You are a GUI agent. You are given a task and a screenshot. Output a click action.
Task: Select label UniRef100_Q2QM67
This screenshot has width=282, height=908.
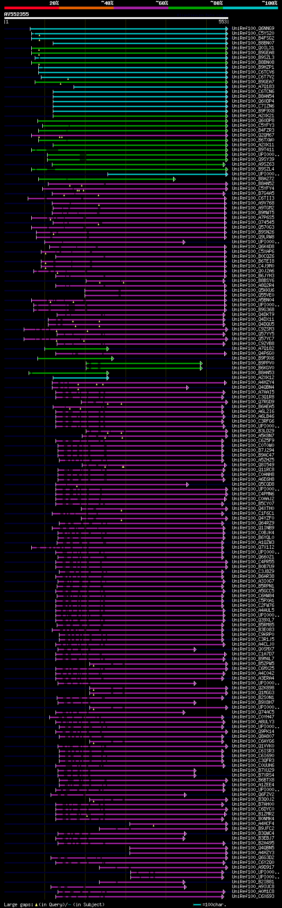(253, 135)
